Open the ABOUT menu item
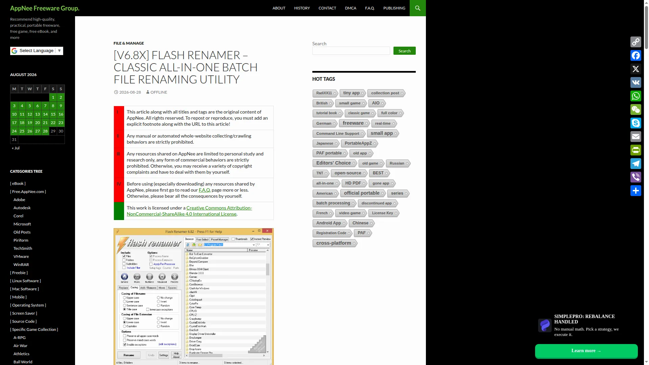Screen dimensions: 649x365 pyautogui.click(x=279, y=8)
